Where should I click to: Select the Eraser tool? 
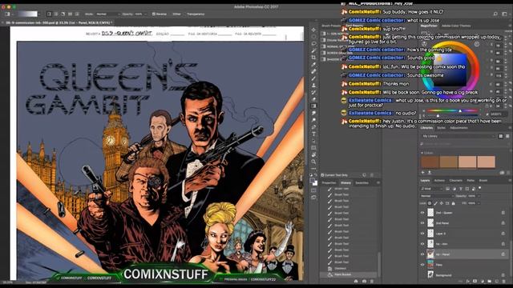313,99
